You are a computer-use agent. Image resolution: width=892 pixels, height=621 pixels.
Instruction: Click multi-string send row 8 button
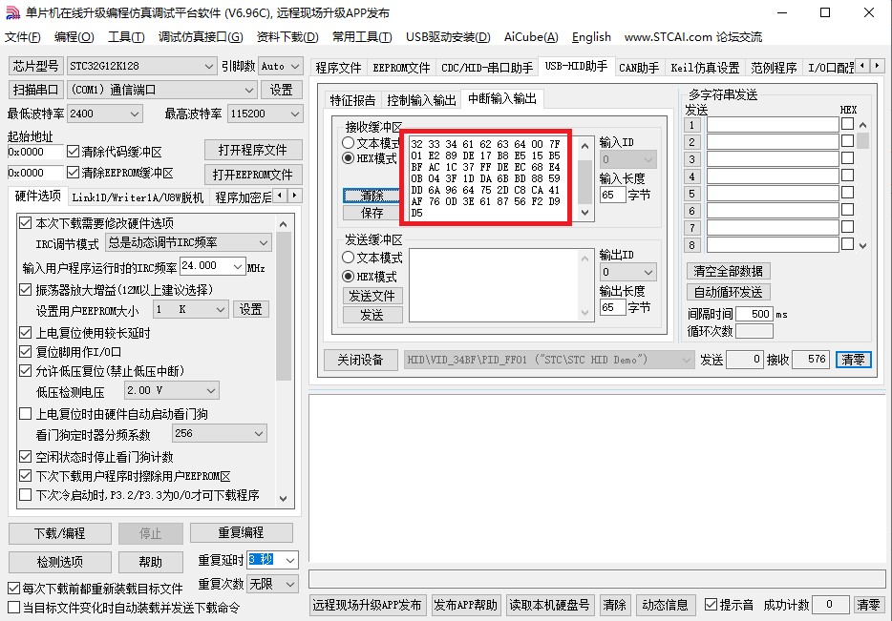(693, 245)
